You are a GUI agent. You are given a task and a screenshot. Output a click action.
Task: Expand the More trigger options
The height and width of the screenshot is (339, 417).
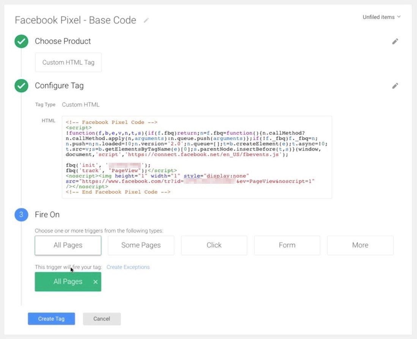tap(360, 245)
